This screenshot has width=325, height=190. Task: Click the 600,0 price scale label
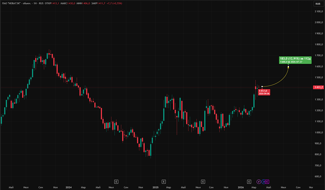318,177
